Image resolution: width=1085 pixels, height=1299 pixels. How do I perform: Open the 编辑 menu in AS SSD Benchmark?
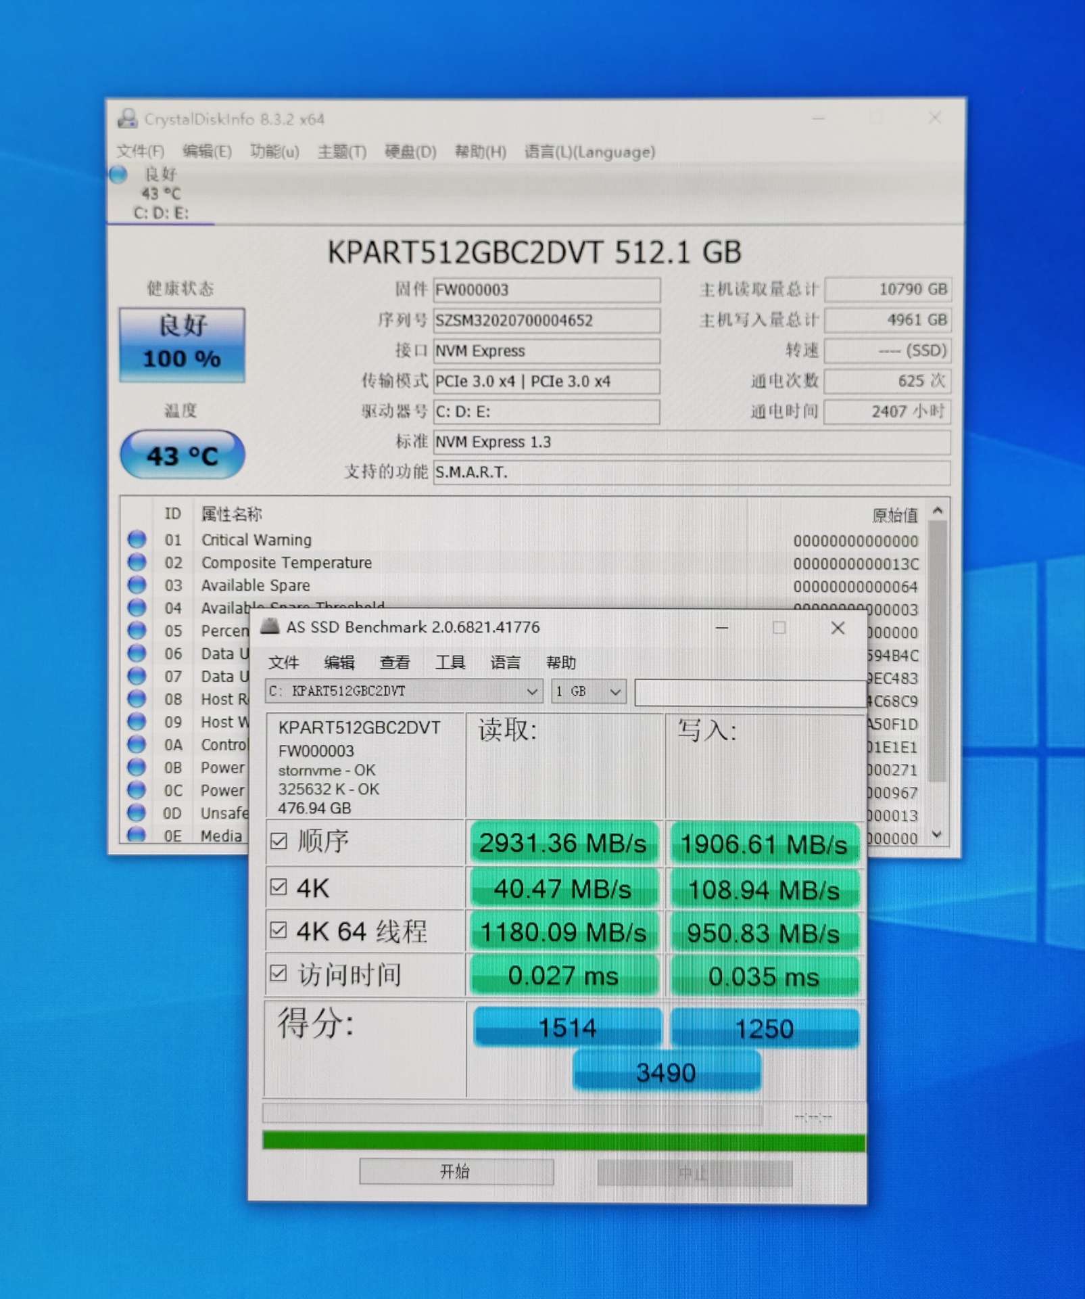(339, 662)
